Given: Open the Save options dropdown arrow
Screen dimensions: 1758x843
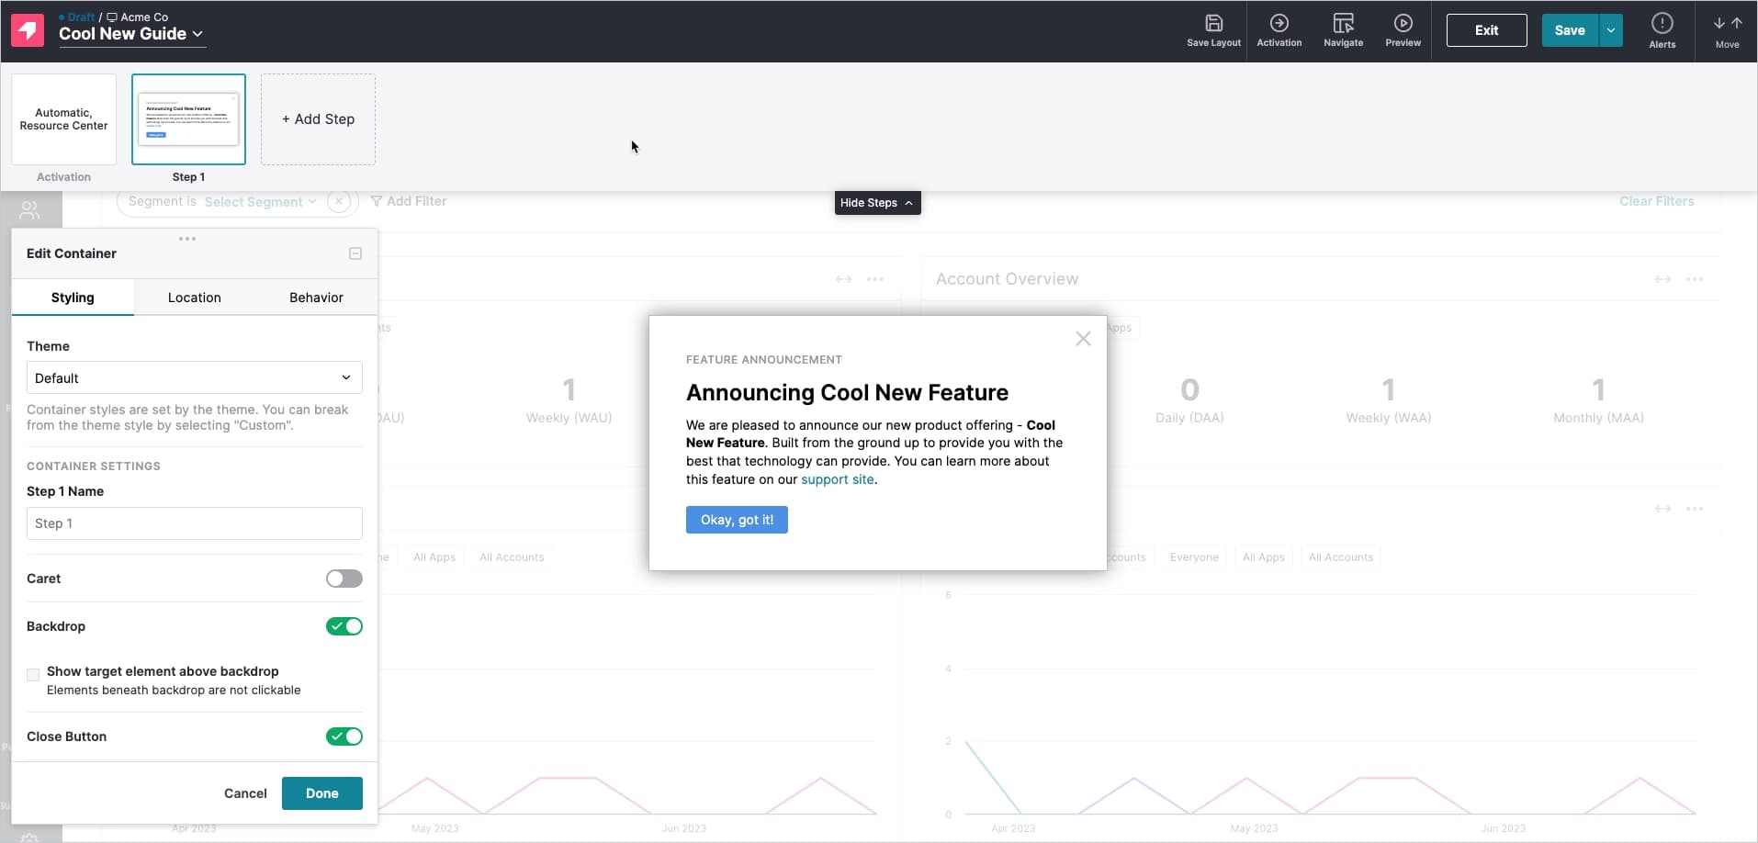Looking at the screenshot, I should tap(1610, 30).
